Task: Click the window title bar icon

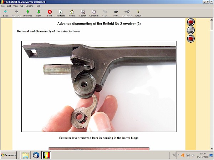Action: click(2, 2)
